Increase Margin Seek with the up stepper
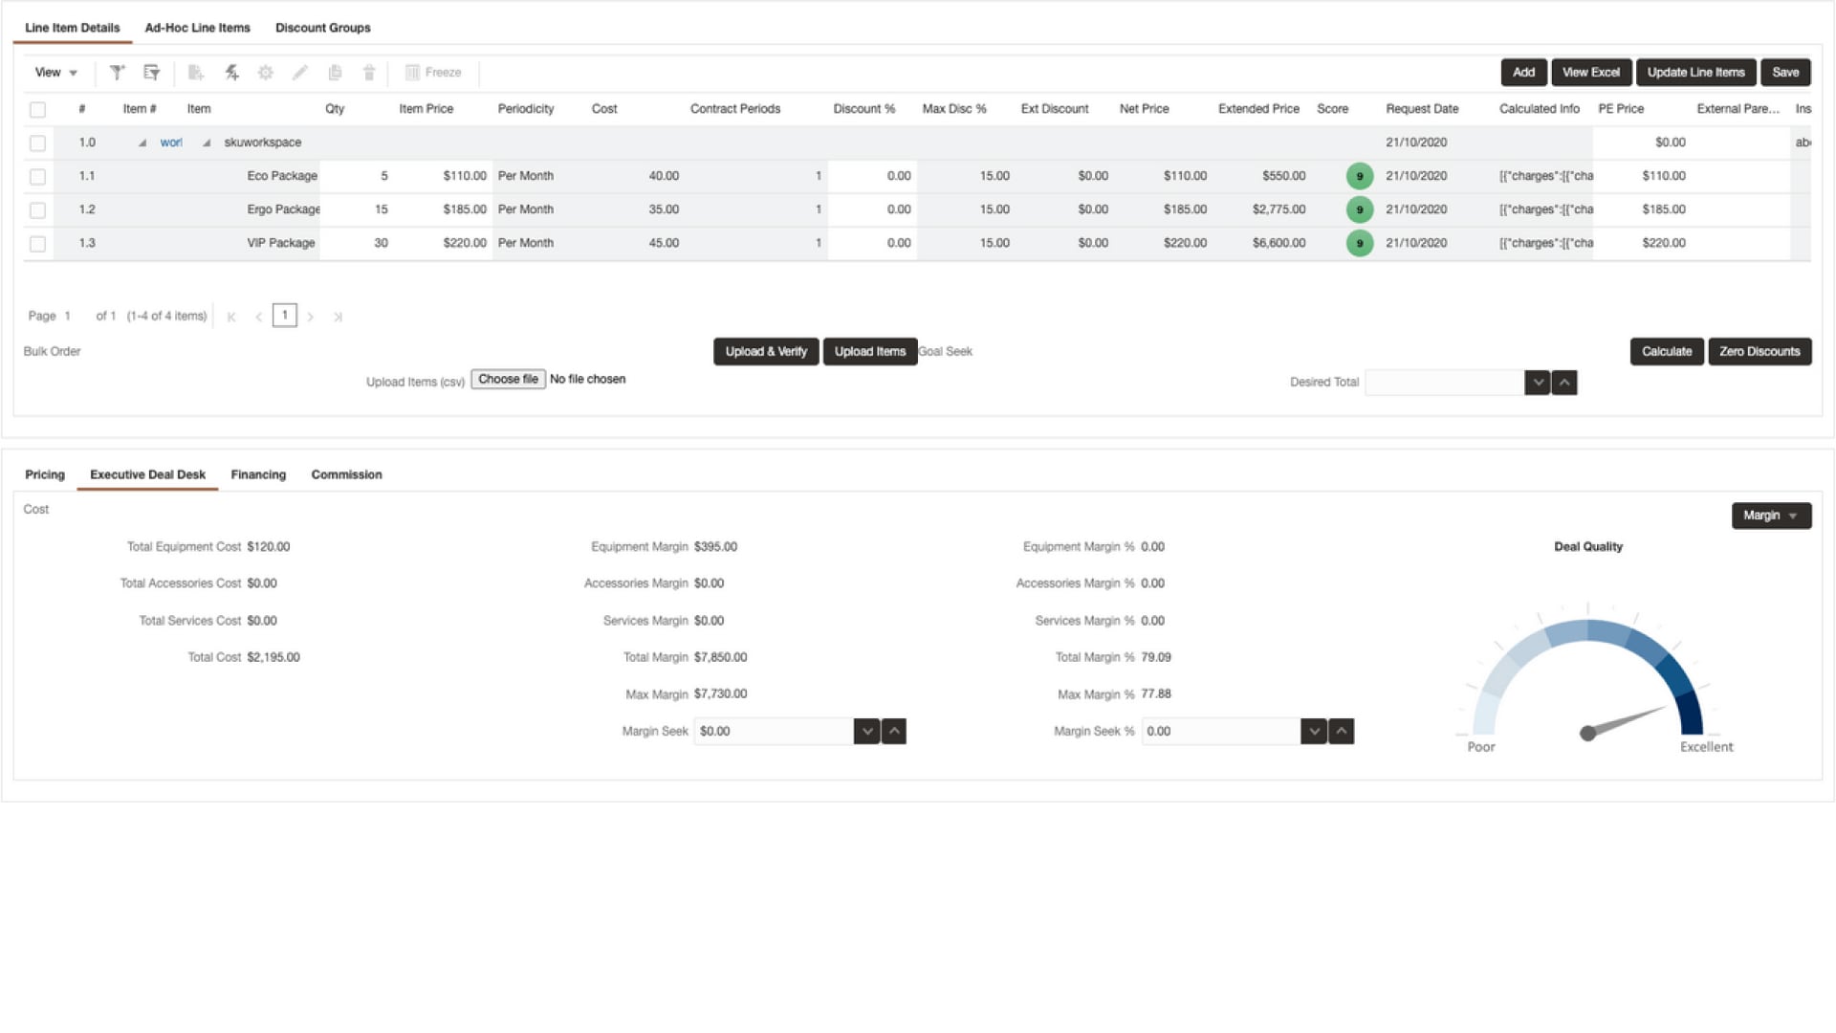This screenshot has height=1033, width=1836. [893, 731]
